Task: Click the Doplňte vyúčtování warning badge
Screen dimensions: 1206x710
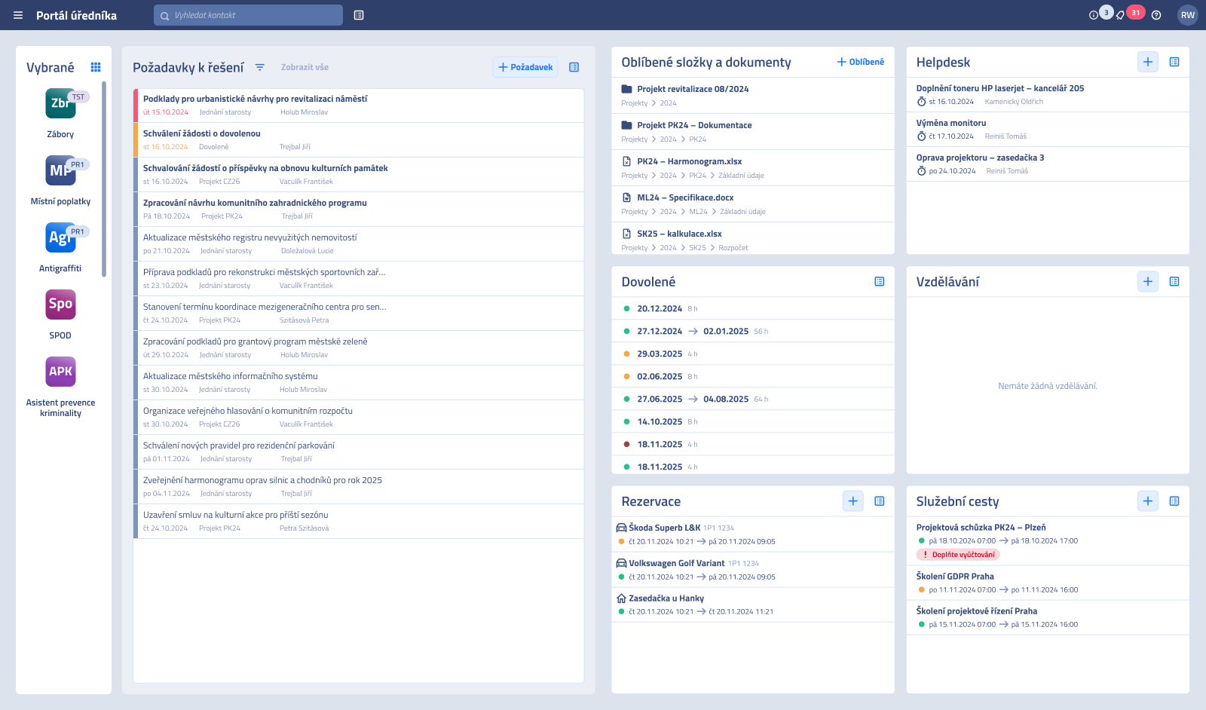Action: pos(958,555)
